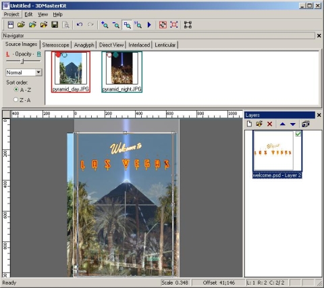The width and height of the screenshot is (324, 288).
Task: Move layer up with blue up arrow
Action: pos(283,124)
